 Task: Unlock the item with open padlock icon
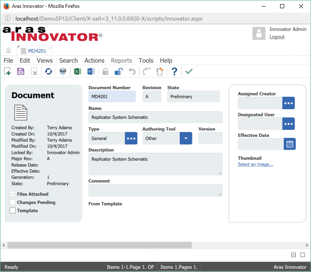tap(119, 72)
